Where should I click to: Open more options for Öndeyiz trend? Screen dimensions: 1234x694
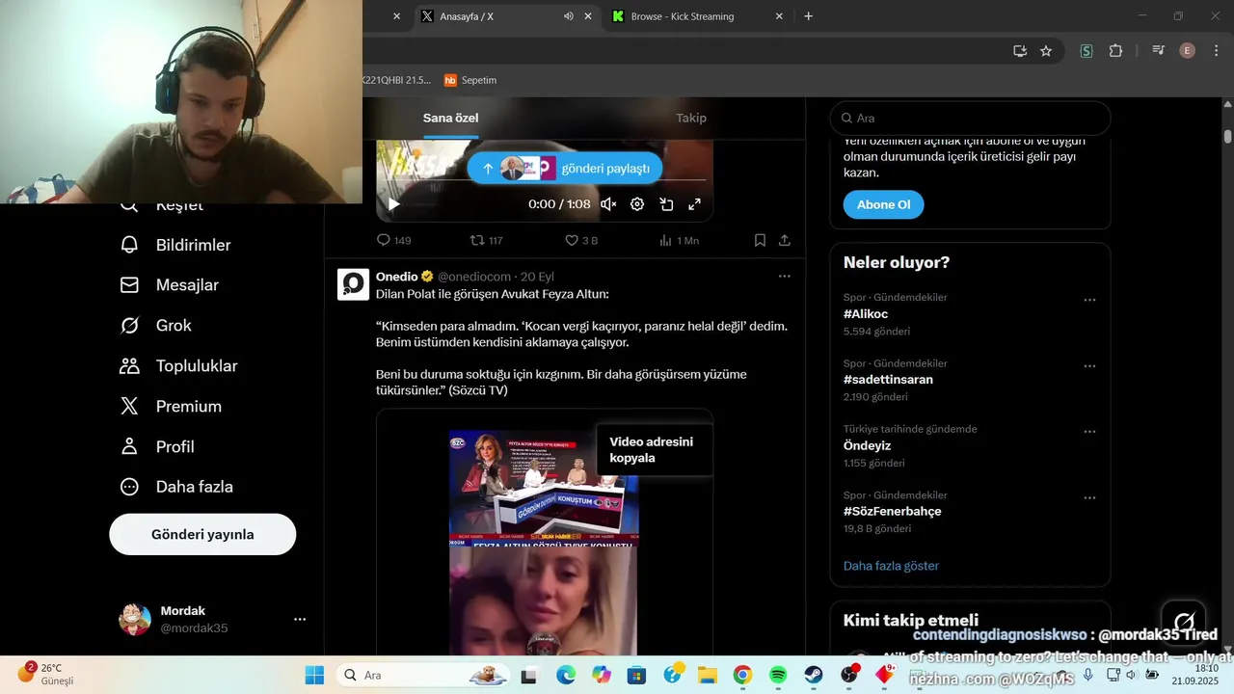pos(1089,432)
